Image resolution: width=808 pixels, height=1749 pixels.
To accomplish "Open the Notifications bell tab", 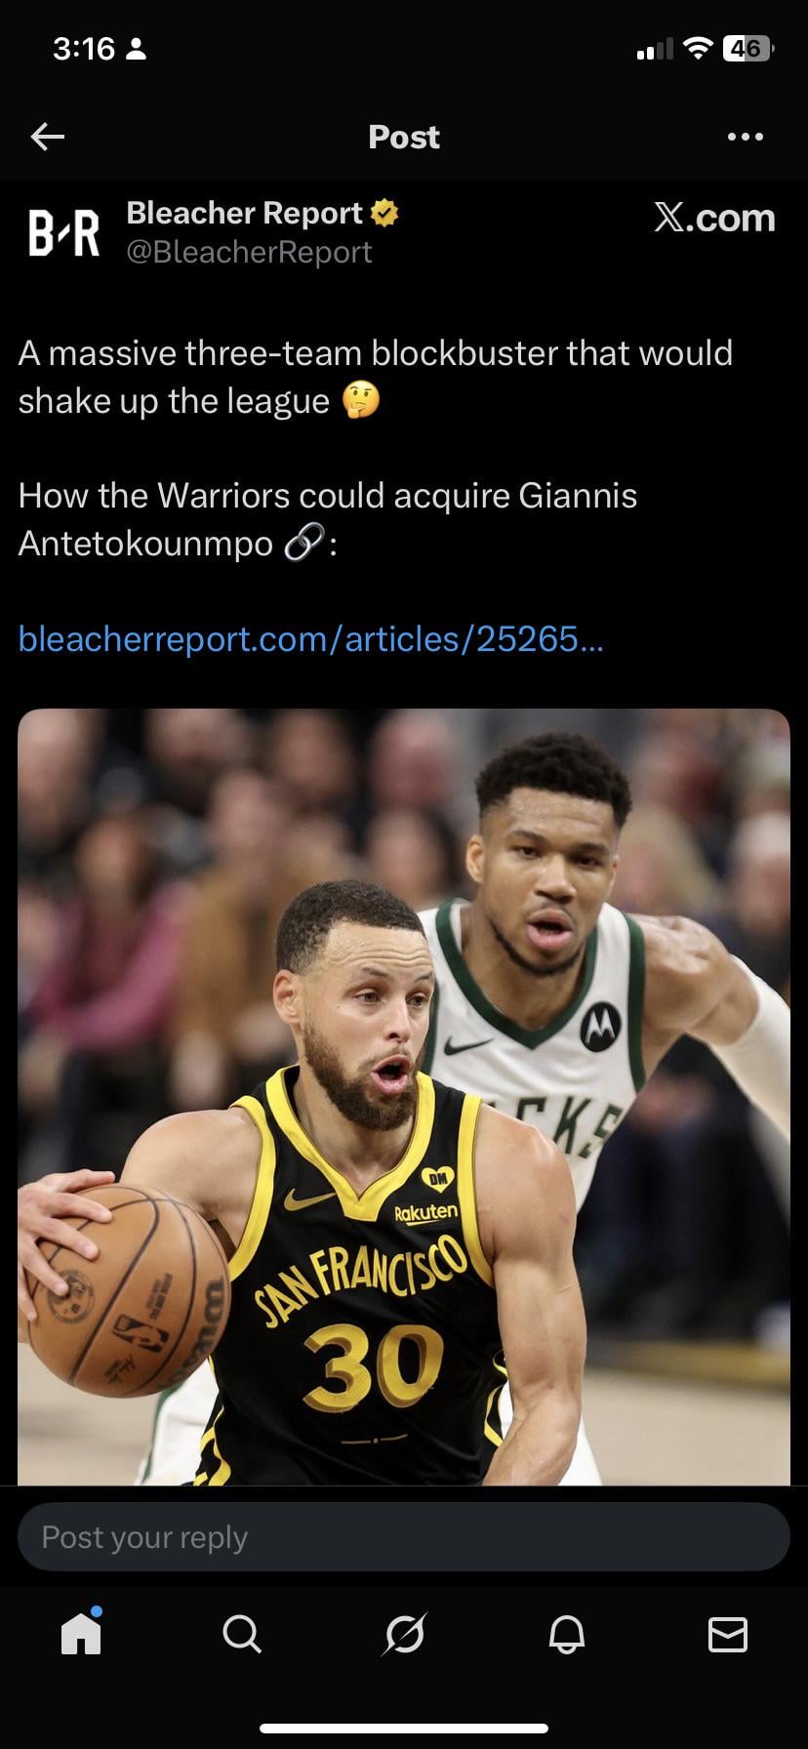I will (566, 1634).
